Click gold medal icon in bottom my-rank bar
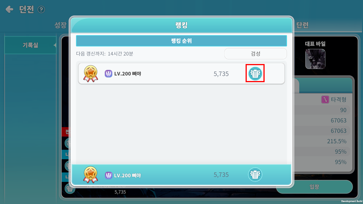 pos(90,175)
